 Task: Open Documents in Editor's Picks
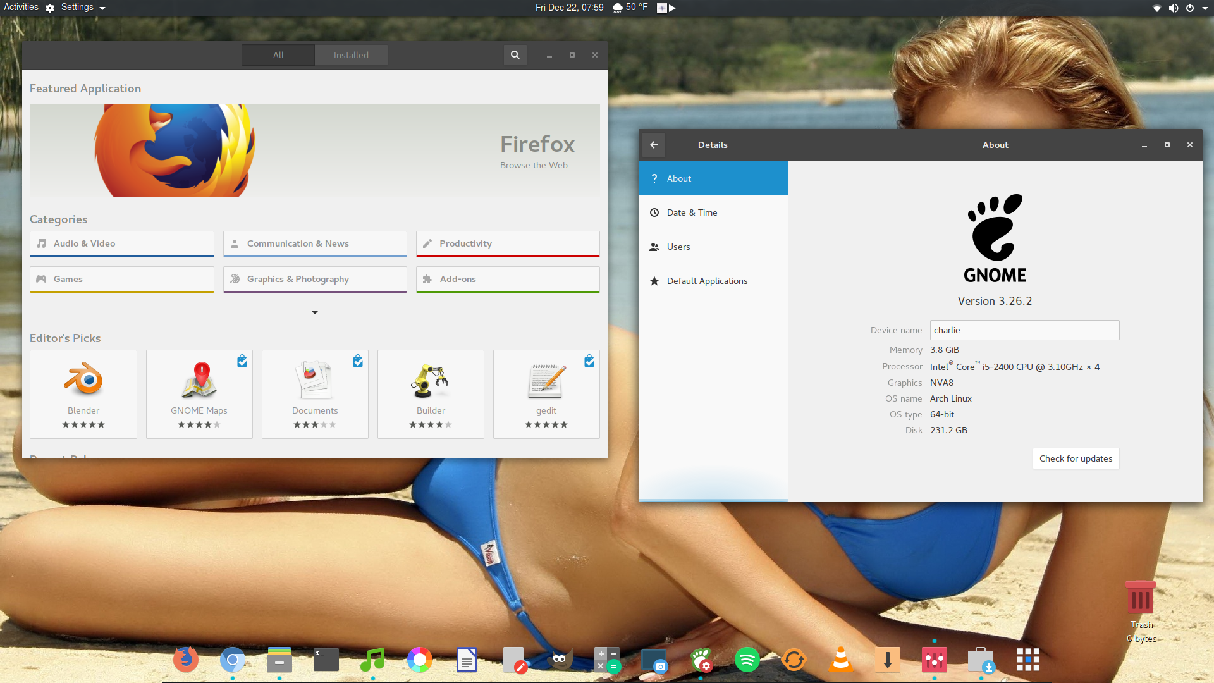point(315,394)
